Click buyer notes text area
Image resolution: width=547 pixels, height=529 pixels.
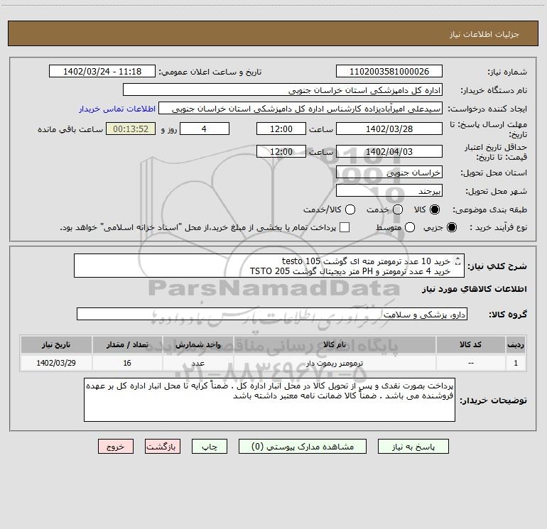click(x=270, y=400)
